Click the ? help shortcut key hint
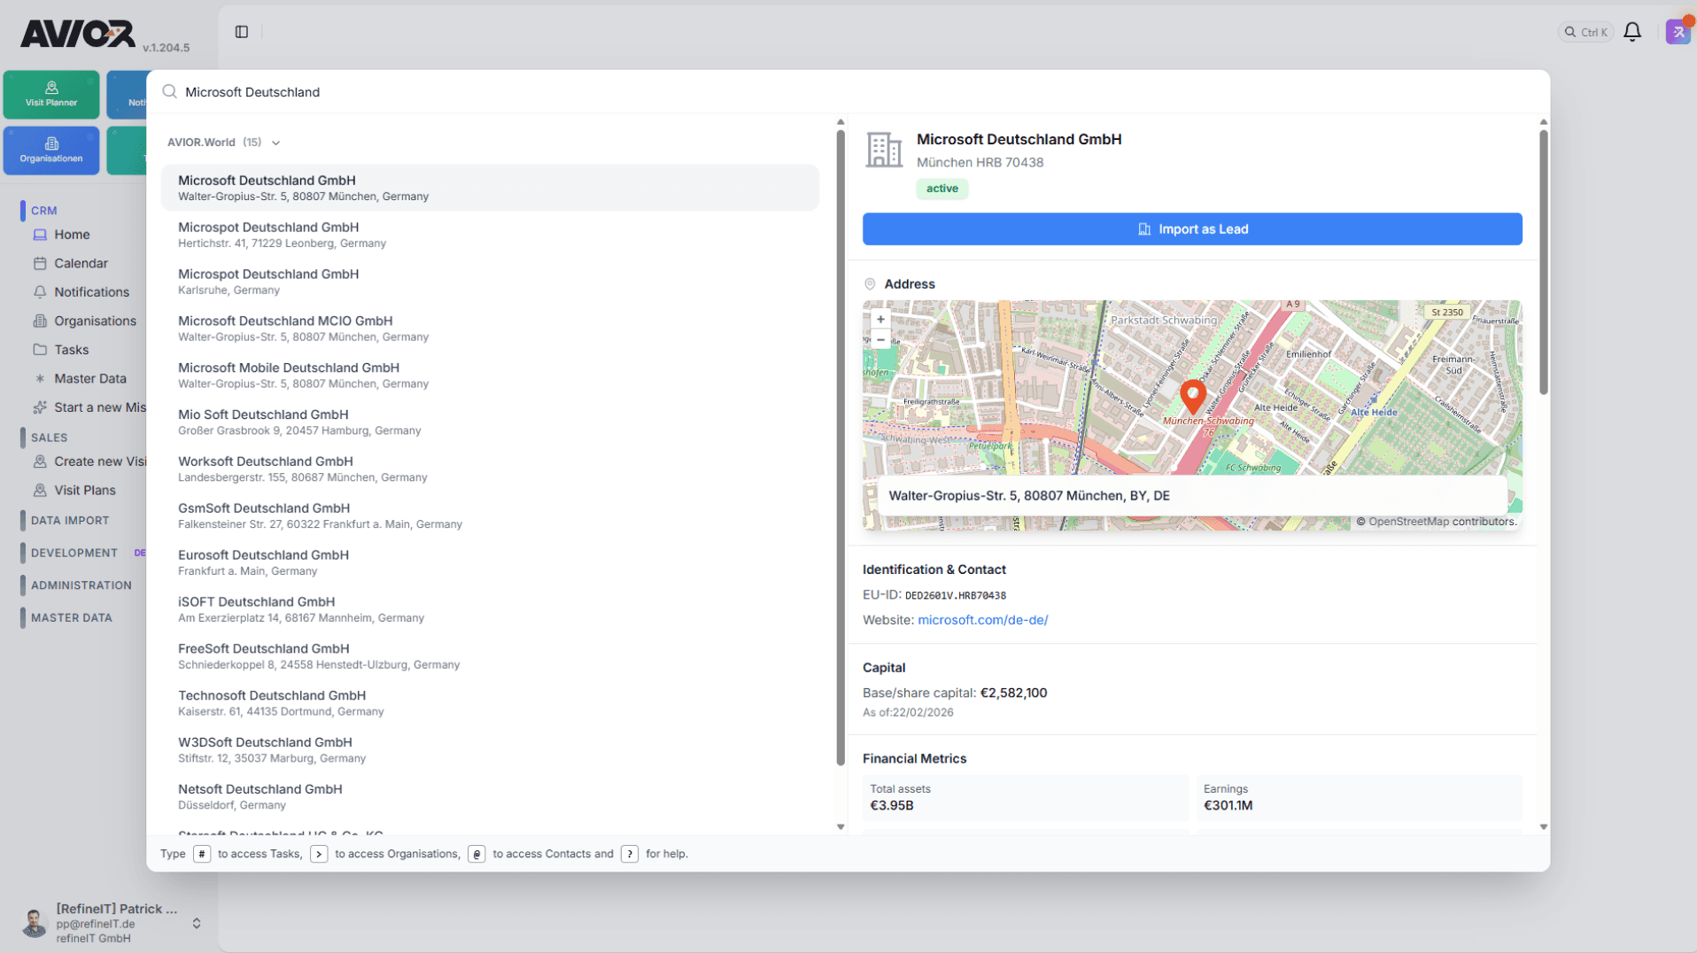This screenshot has width=1697, height=953. pyautogui.click(x=630, y=854)
